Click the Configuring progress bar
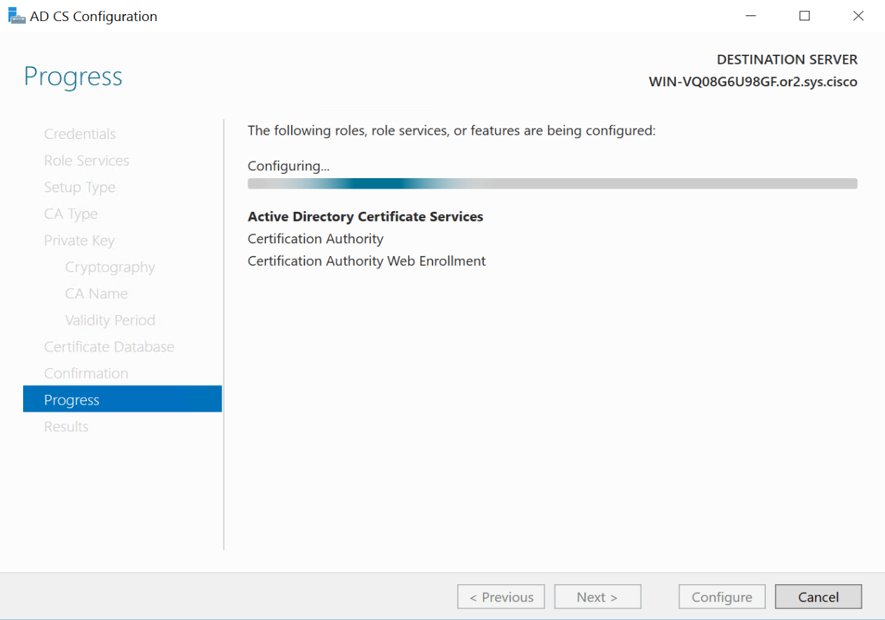 tap(552, 184)
